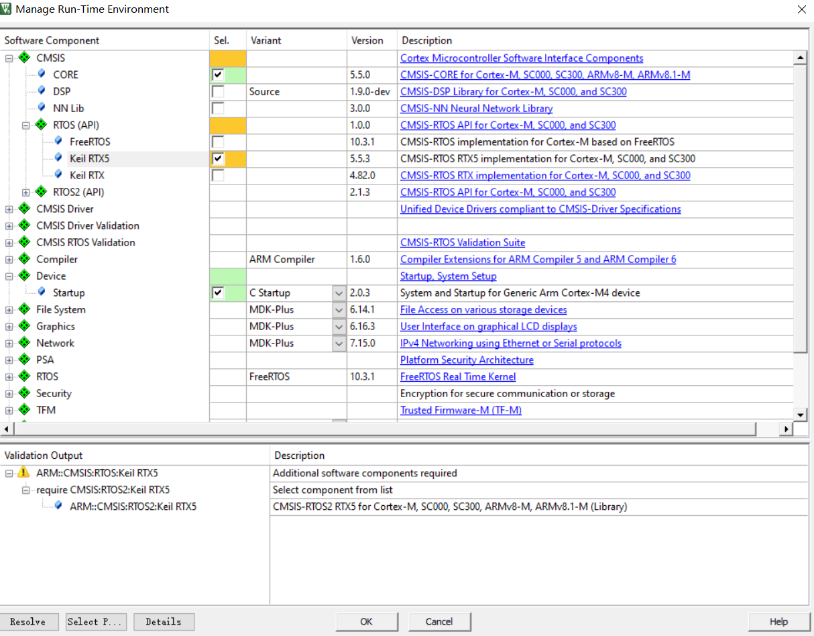Expand the RTOS2 (API) node
Screen dimensions: 814x636
[x=26, y=193]
